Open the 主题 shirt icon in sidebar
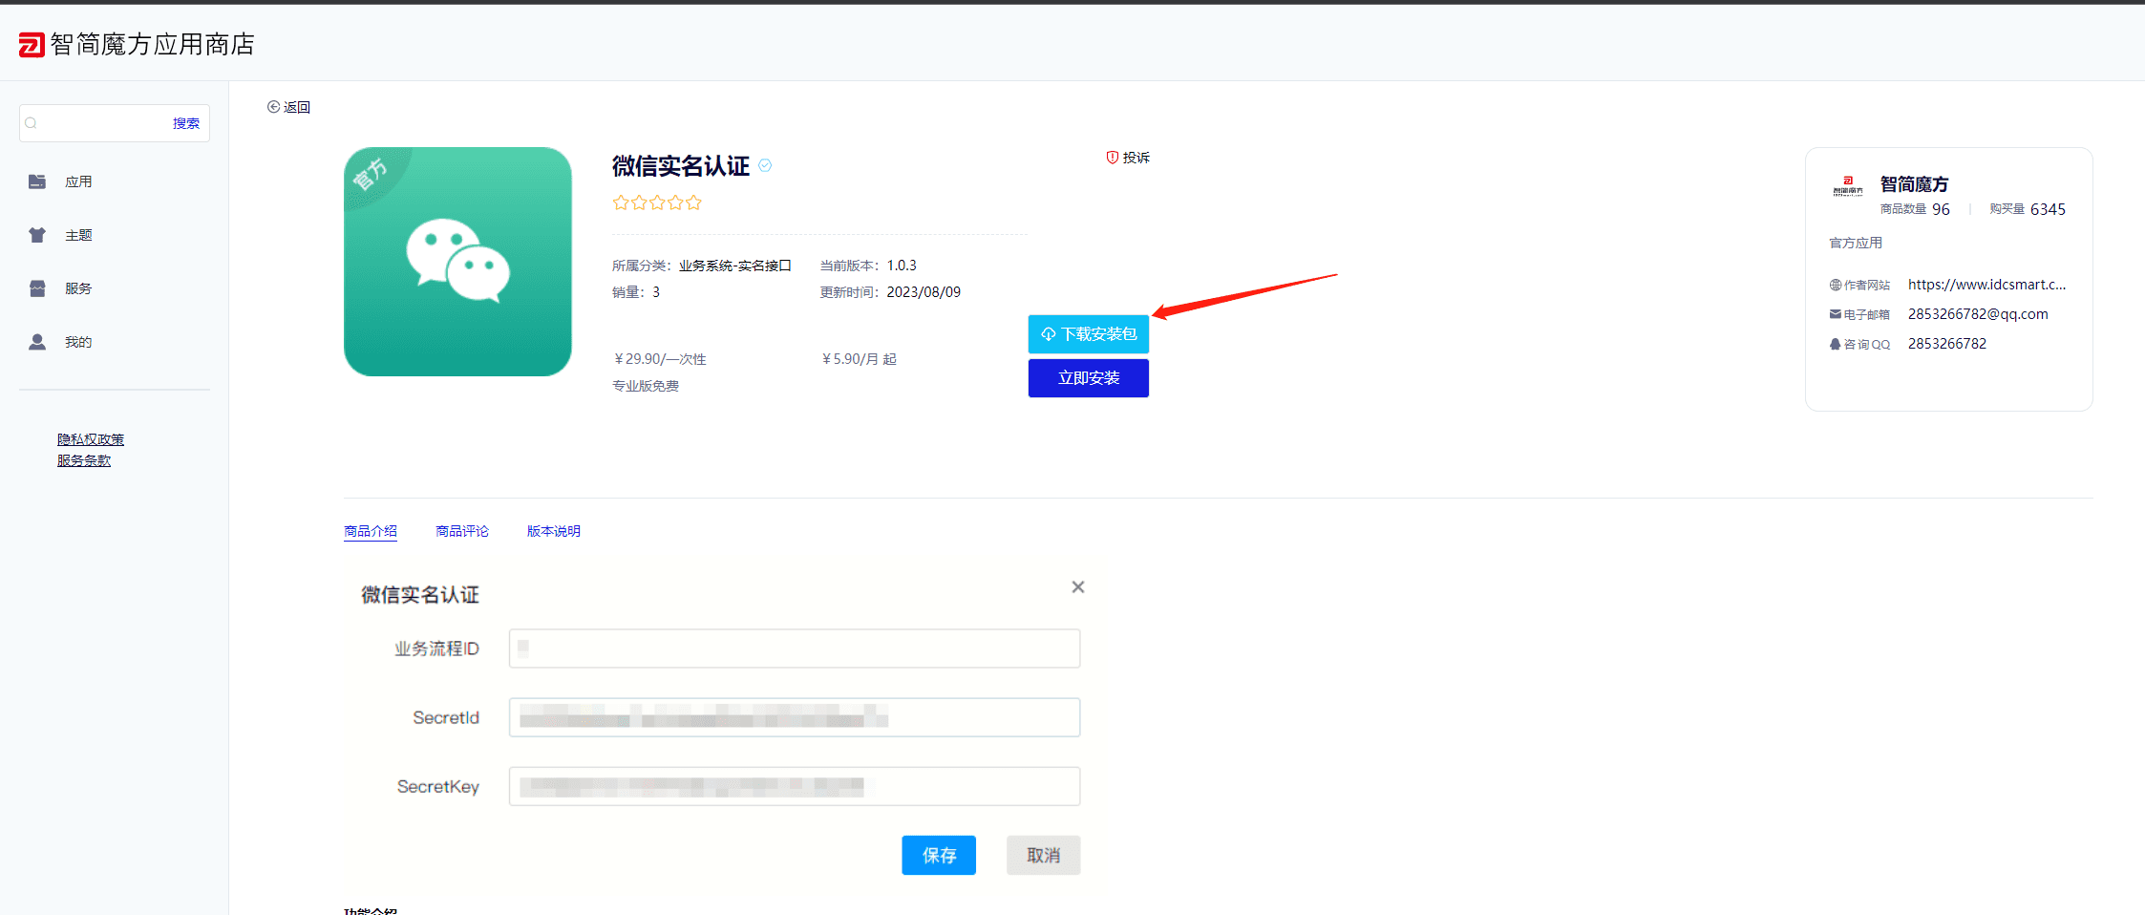Viewport: 2145px width, 915px height. [37, 235]
